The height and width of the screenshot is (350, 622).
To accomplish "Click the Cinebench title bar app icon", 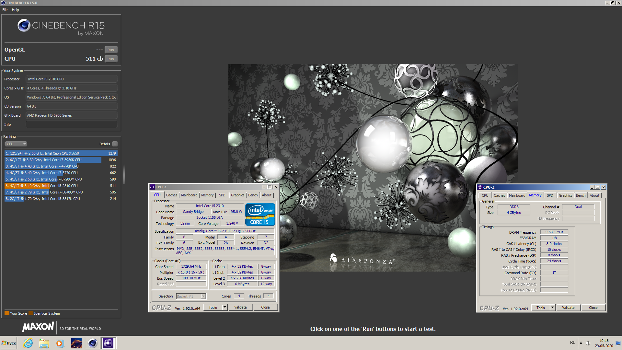I will (3, 3).
